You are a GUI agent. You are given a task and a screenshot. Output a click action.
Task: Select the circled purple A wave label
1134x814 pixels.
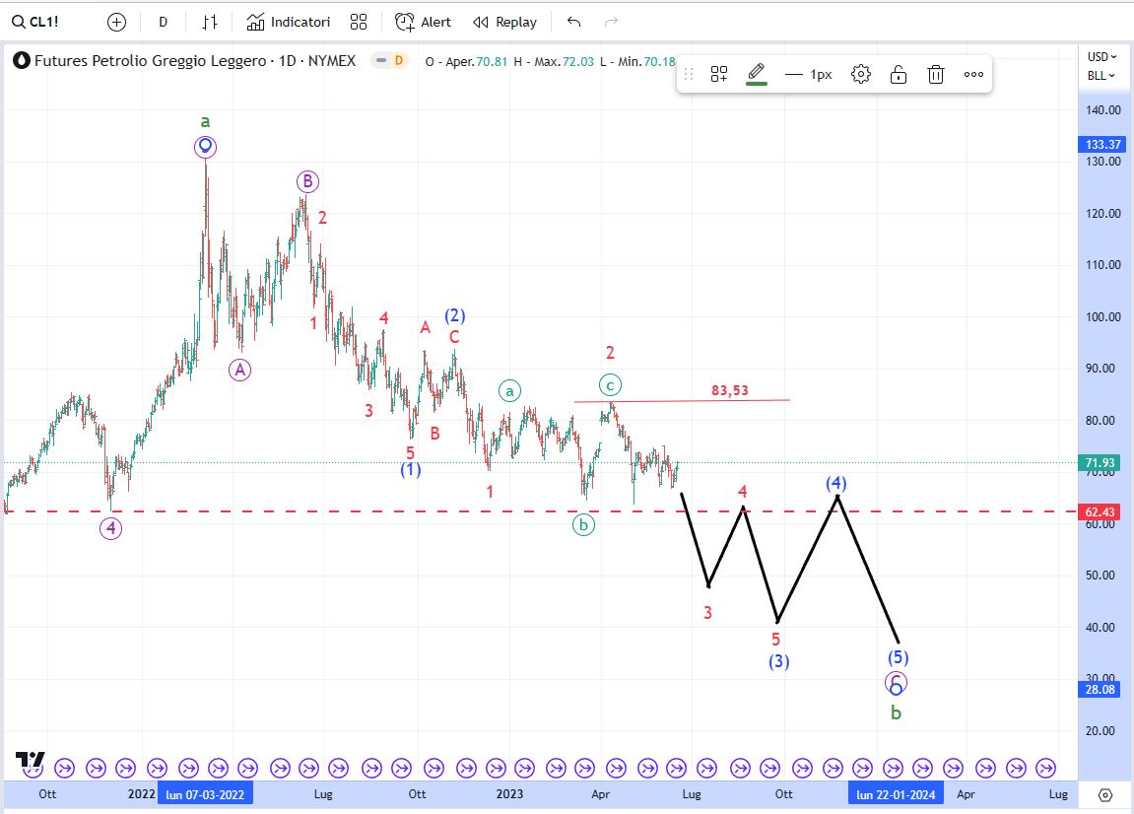click(240, 370)
